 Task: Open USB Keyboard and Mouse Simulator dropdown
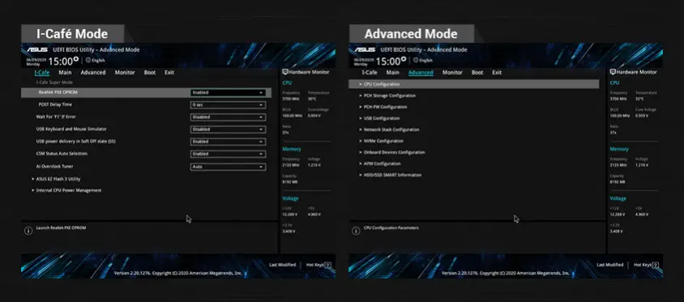coord(229,130)
